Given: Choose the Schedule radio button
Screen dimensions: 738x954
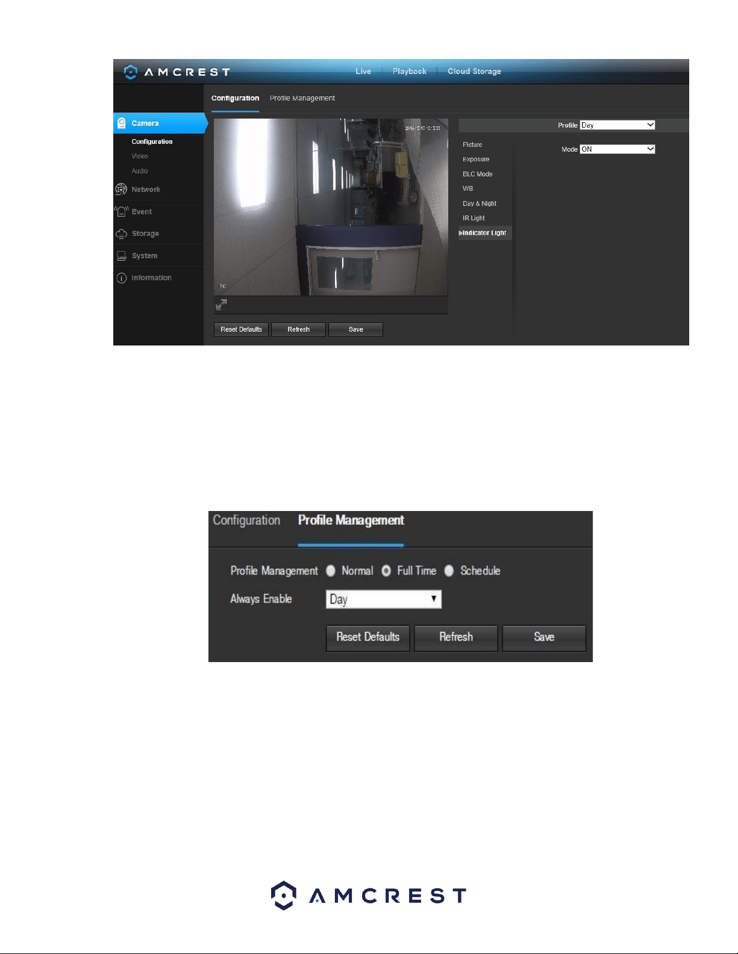Looking at the screenshot, I should (449, 571).
